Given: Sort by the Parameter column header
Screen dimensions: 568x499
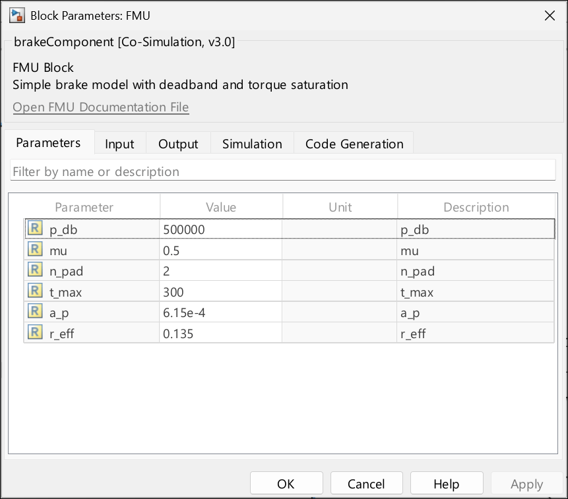Looking at the screenshot, I should [84, 207].
